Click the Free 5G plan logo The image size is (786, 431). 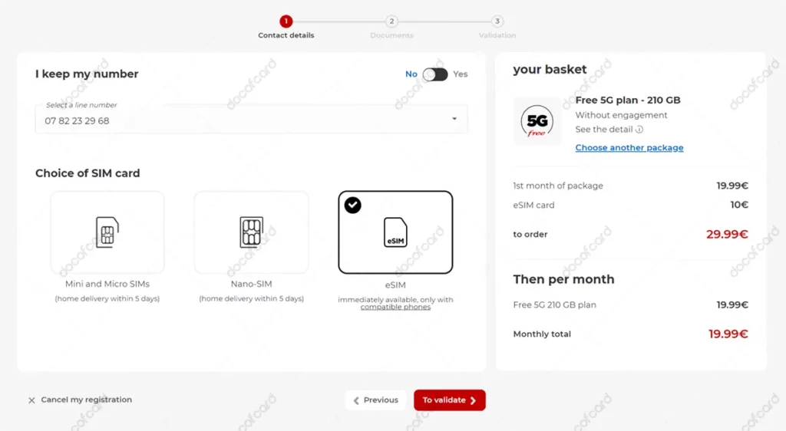537,121
